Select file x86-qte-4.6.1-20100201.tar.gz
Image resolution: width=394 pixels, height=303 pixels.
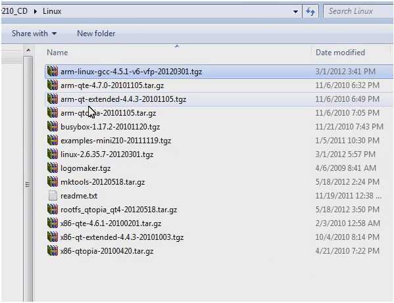(x=111, y=223)
